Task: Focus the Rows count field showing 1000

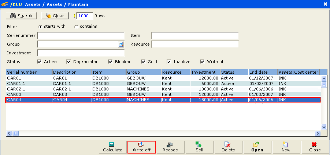Action: tap(85, 16)
